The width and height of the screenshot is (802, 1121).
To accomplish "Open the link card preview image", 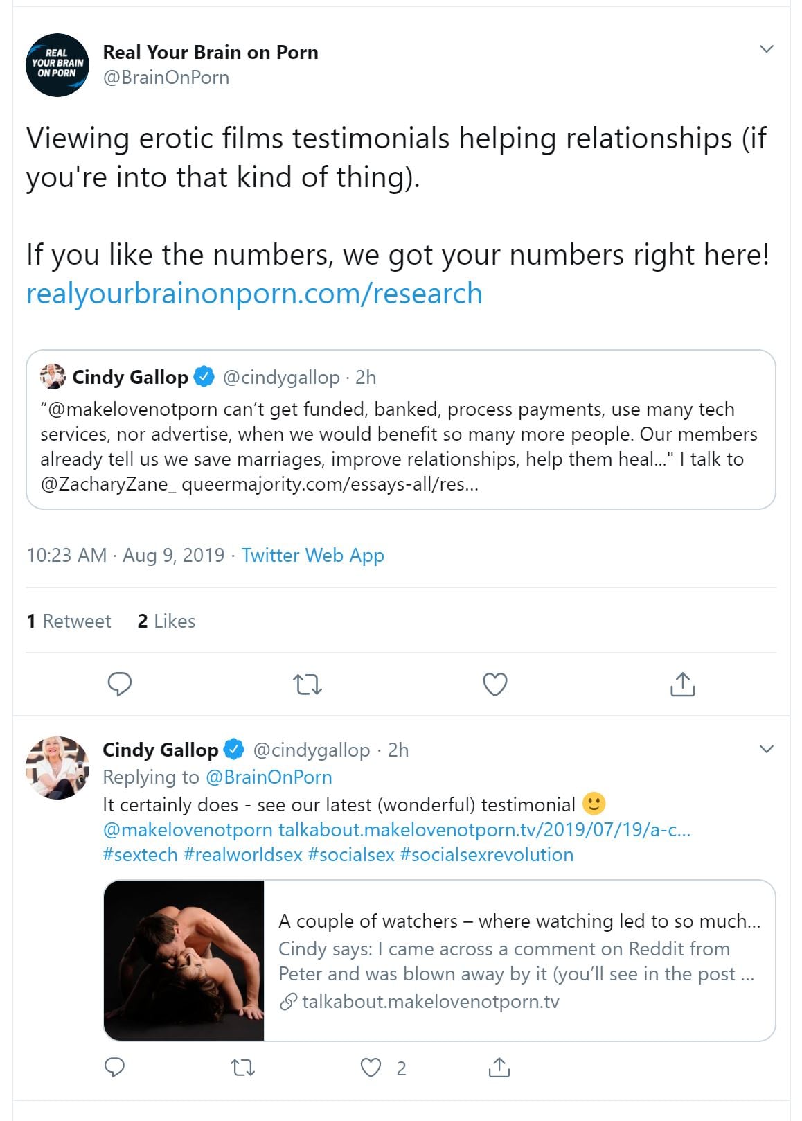I will 184,960.
